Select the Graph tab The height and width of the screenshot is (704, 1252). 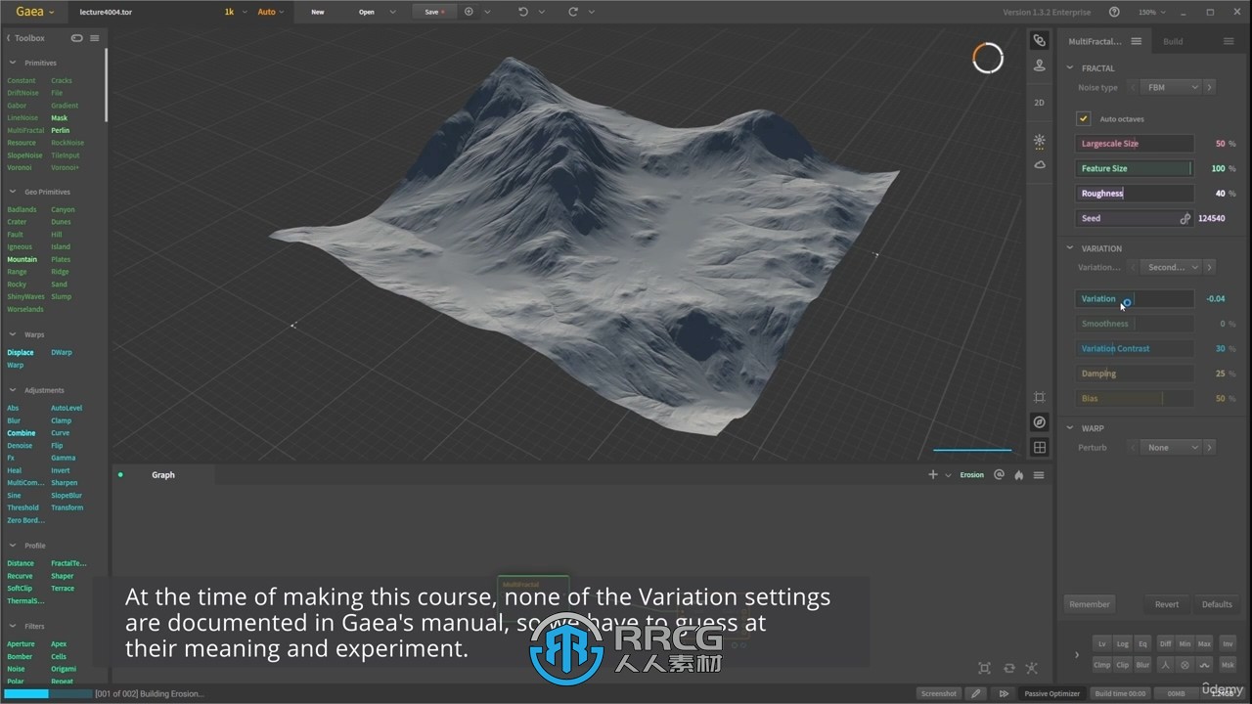(163, 475)
